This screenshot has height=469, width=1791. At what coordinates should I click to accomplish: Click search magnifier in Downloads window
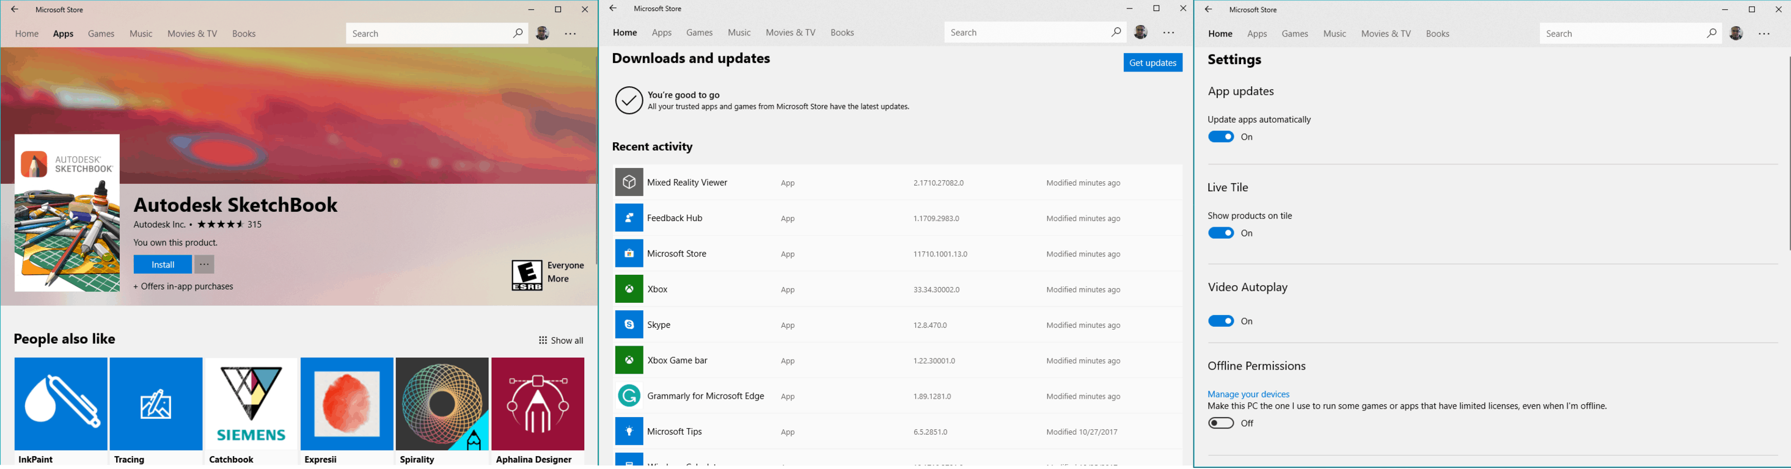point(1115,32)
